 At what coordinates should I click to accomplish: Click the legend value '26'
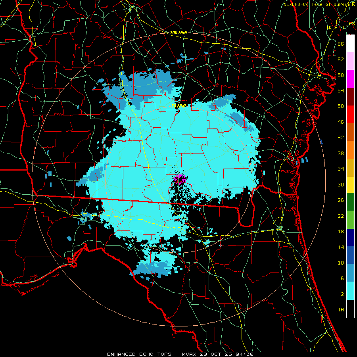341,200
